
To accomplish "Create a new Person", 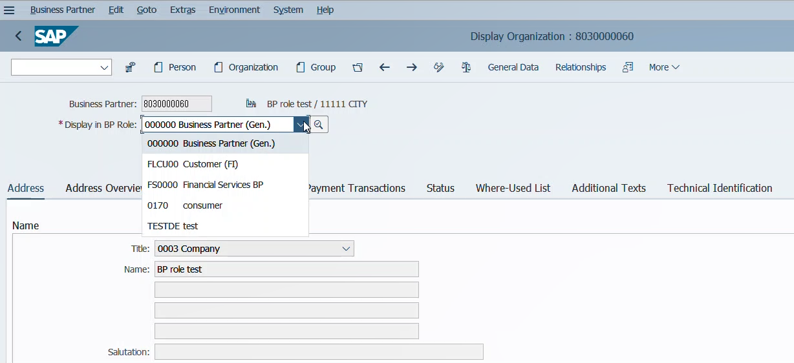I will click(x=175, y=67).
